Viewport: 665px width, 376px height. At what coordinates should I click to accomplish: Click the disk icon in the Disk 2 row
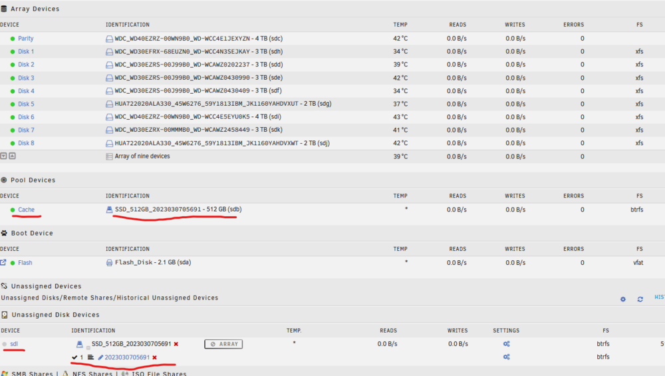(109, 65)
